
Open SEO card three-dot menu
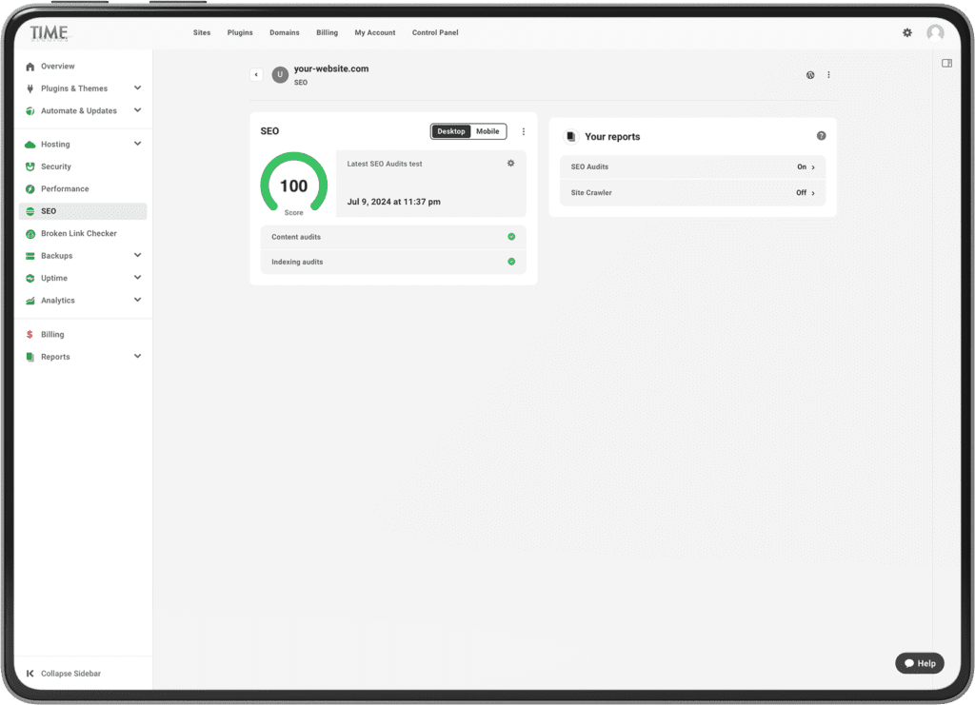click(523, 131)
